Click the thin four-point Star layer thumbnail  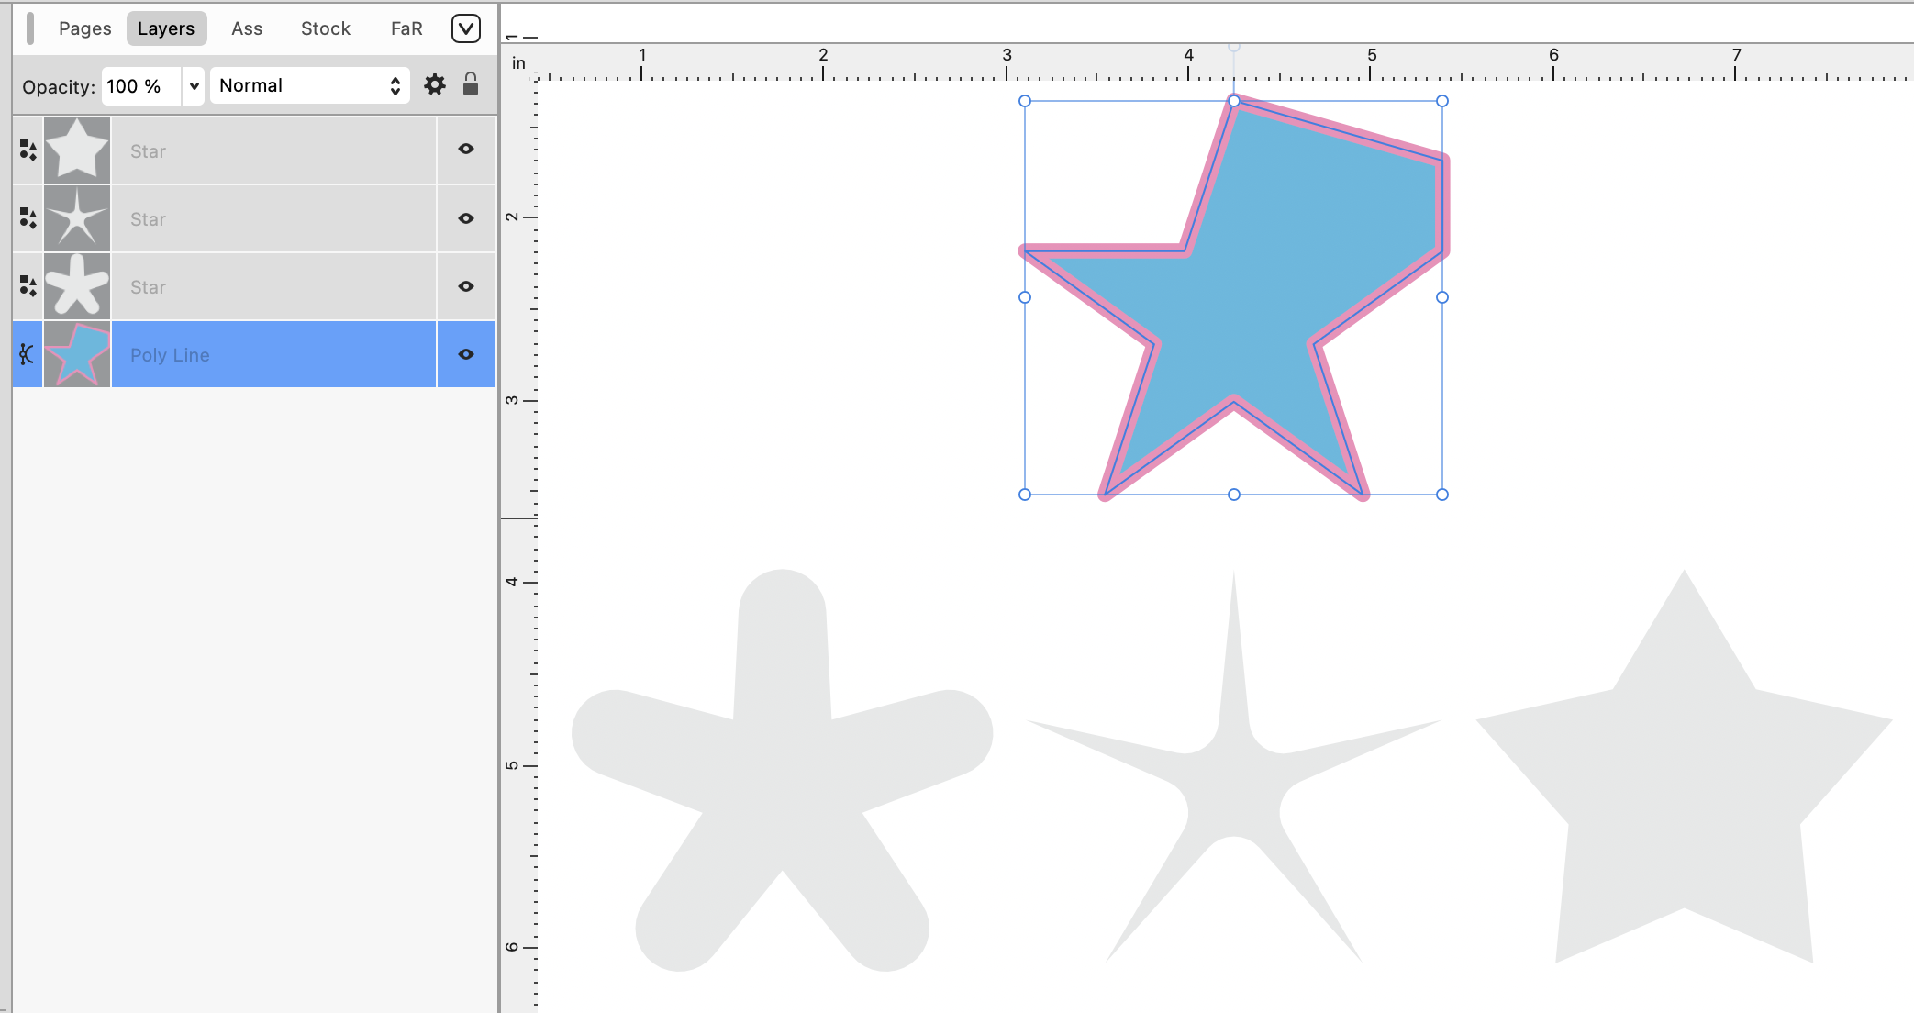click(x=77, y=218)
